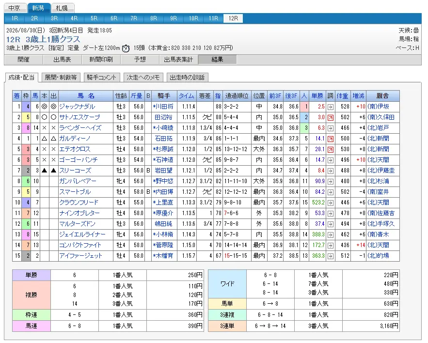Open stable link (北)伊藤圭
This screenshot has height=343, width=428.
(381, 171)
